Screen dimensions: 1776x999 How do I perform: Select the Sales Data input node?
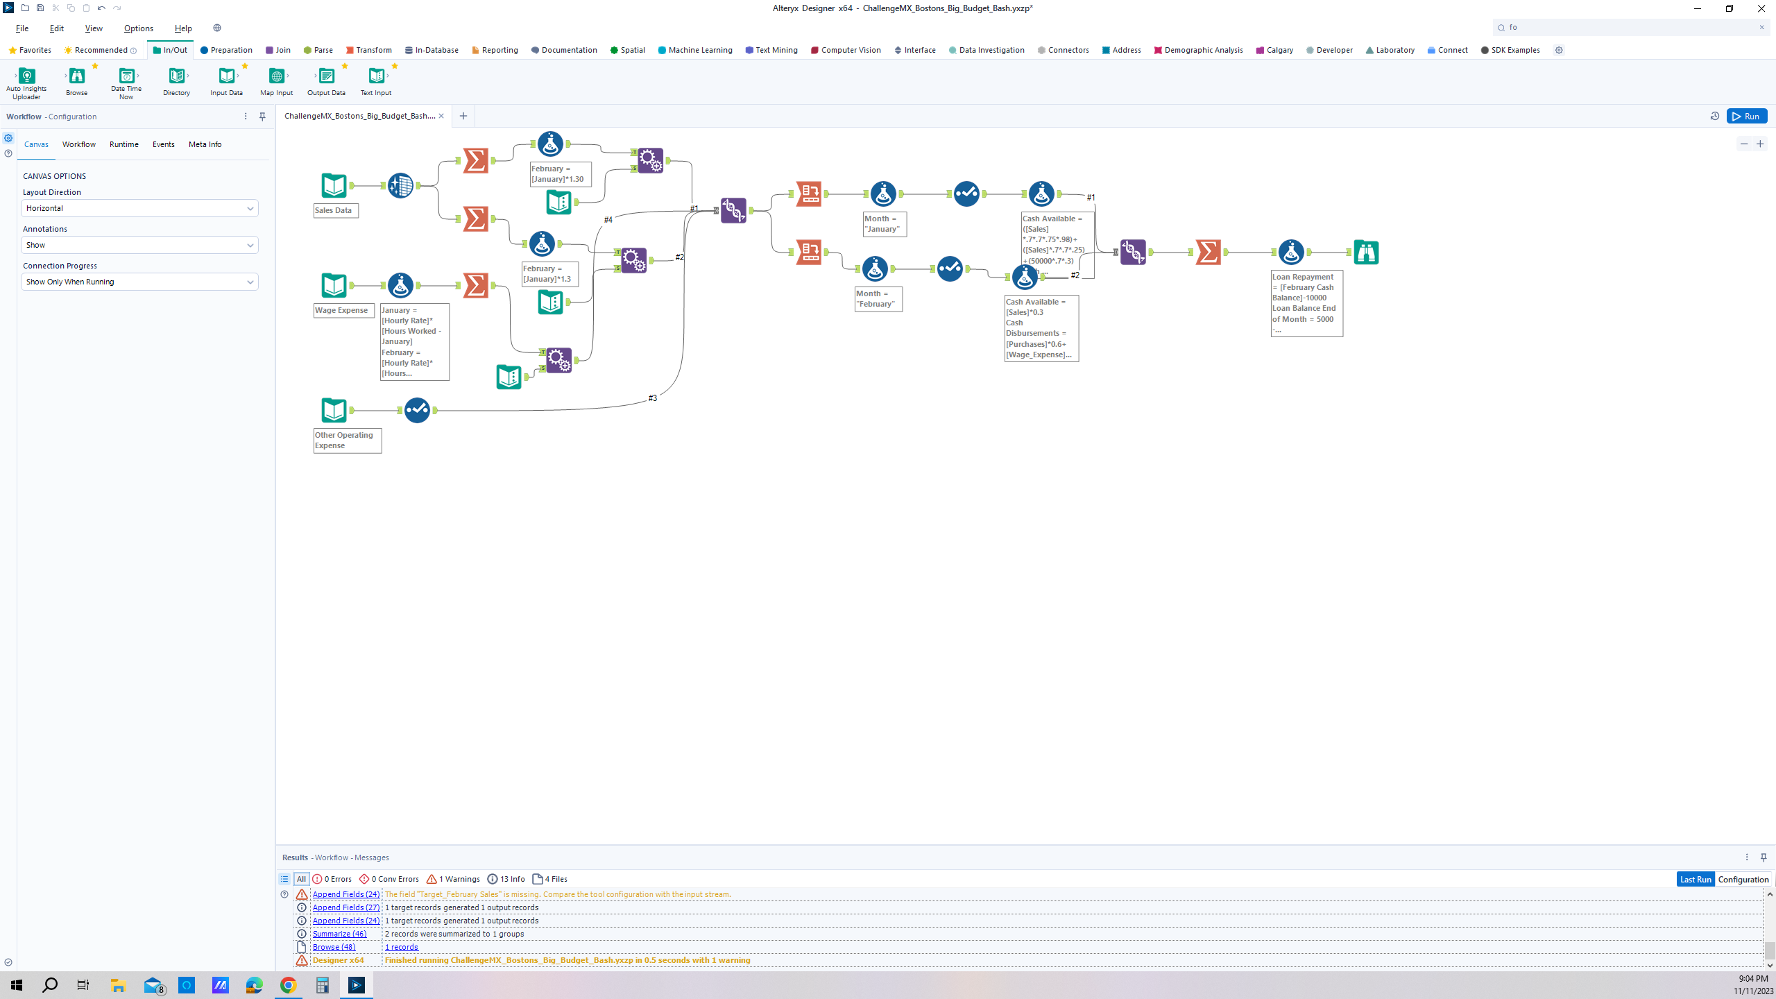click(334, 185)
